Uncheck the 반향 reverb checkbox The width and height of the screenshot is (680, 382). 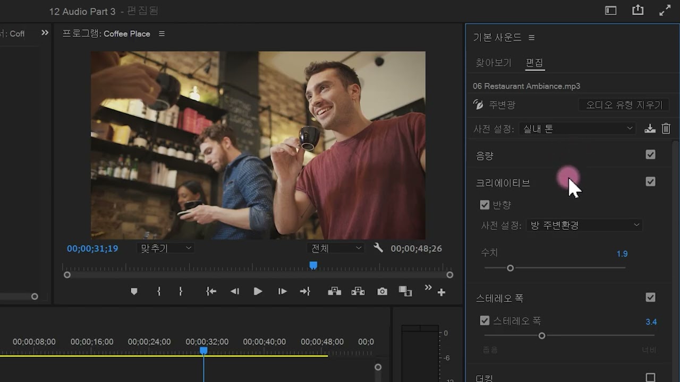(484, 205)
